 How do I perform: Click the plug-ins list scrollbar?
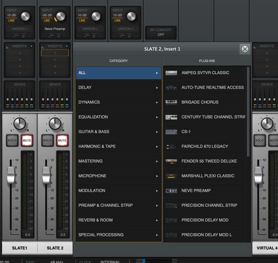[248, 112]
